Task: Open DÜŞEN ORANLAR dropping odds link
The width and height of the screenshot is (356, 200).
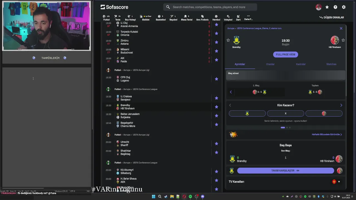Action: pyautogui.click(x=332, y=17)
